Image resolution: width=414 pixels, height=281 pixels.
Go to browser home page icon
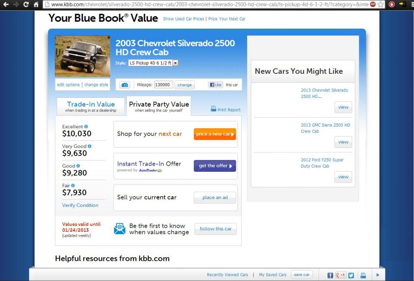click(36, 4)
